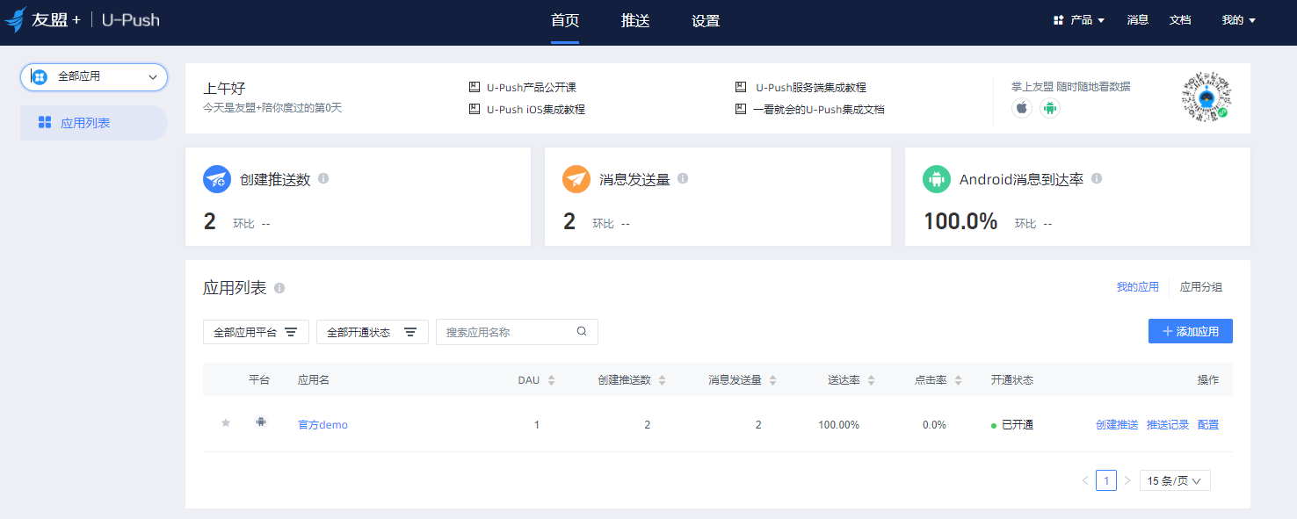The height and width of the screenshot is (519, 1297).
Task: Click the info icon beside 应用列表 heading
Action: coord(279,288)
